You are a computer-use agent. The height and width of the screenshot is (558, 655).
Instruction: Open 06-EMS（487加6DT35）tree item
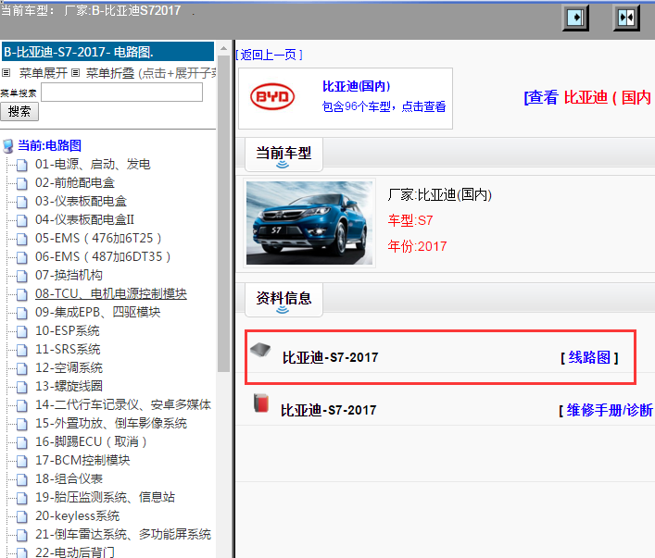103,256
